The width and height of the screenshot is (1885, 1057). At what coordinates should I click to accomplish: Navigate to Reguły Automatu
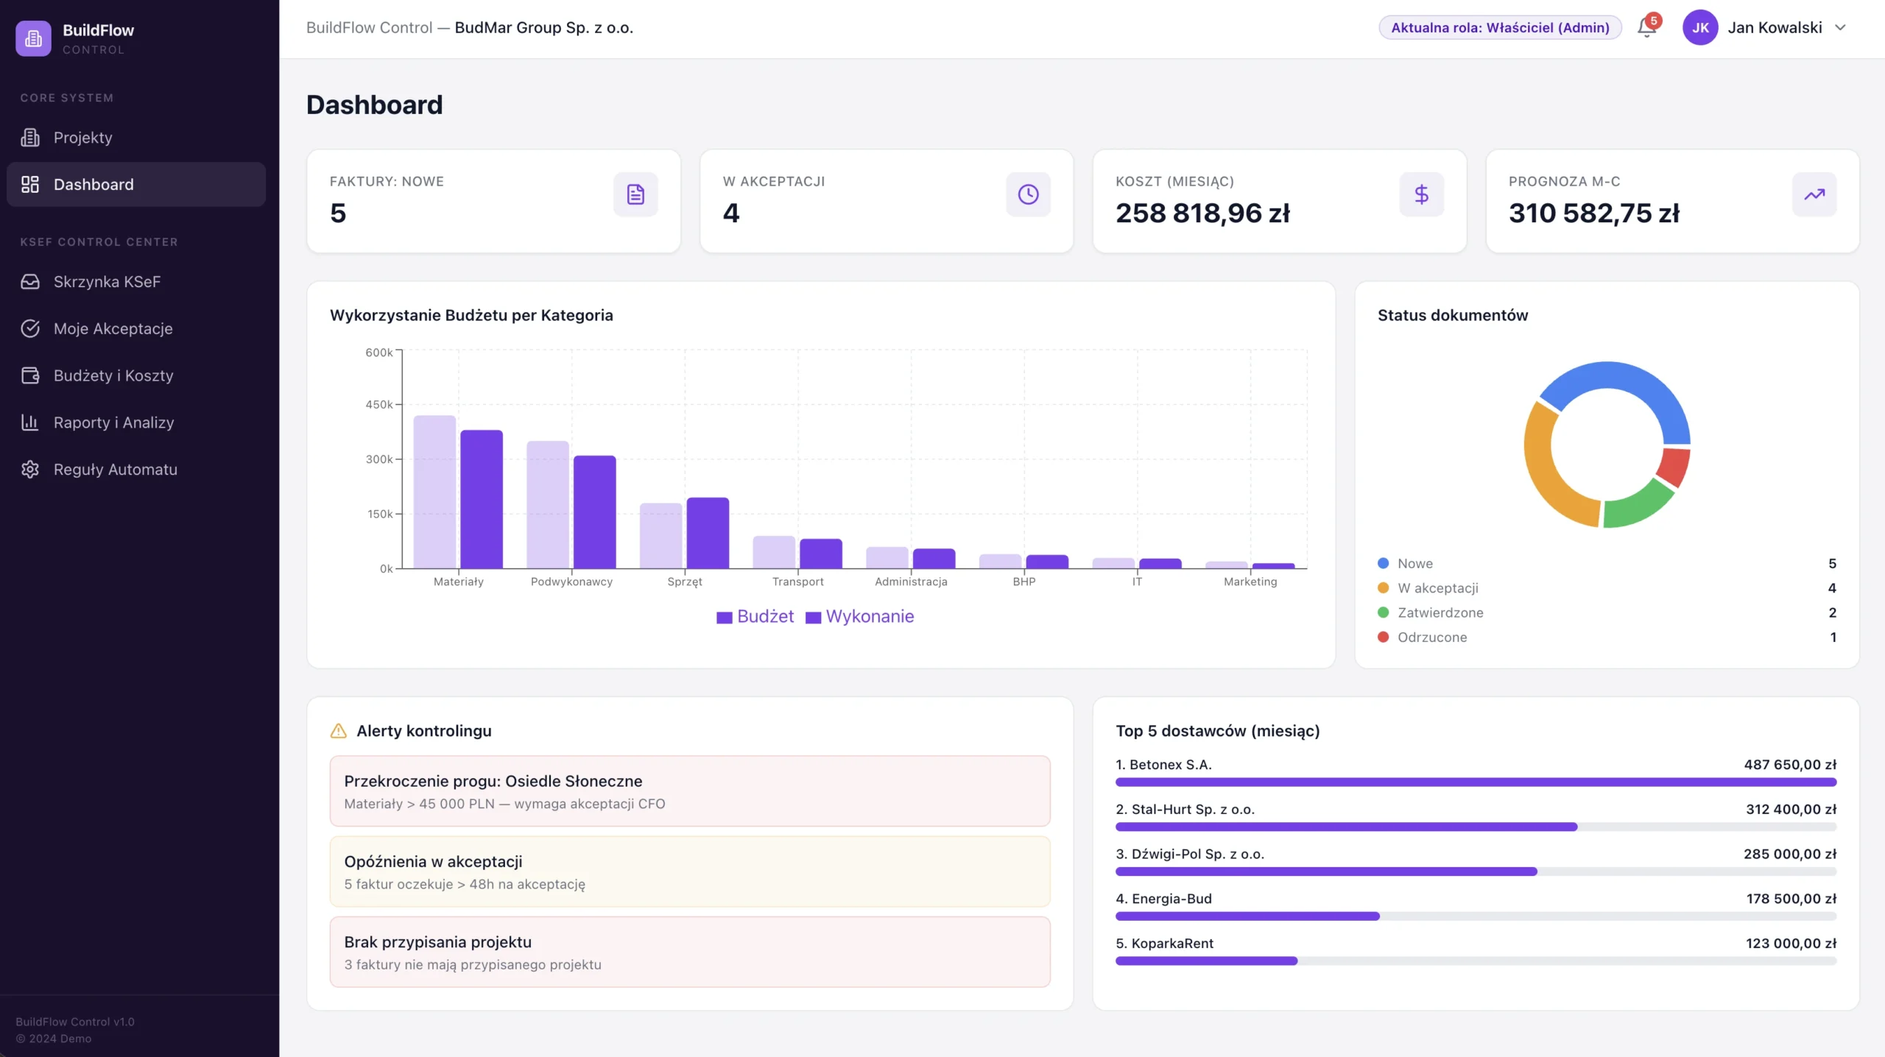pyautogui.click(x=136, y=470)
